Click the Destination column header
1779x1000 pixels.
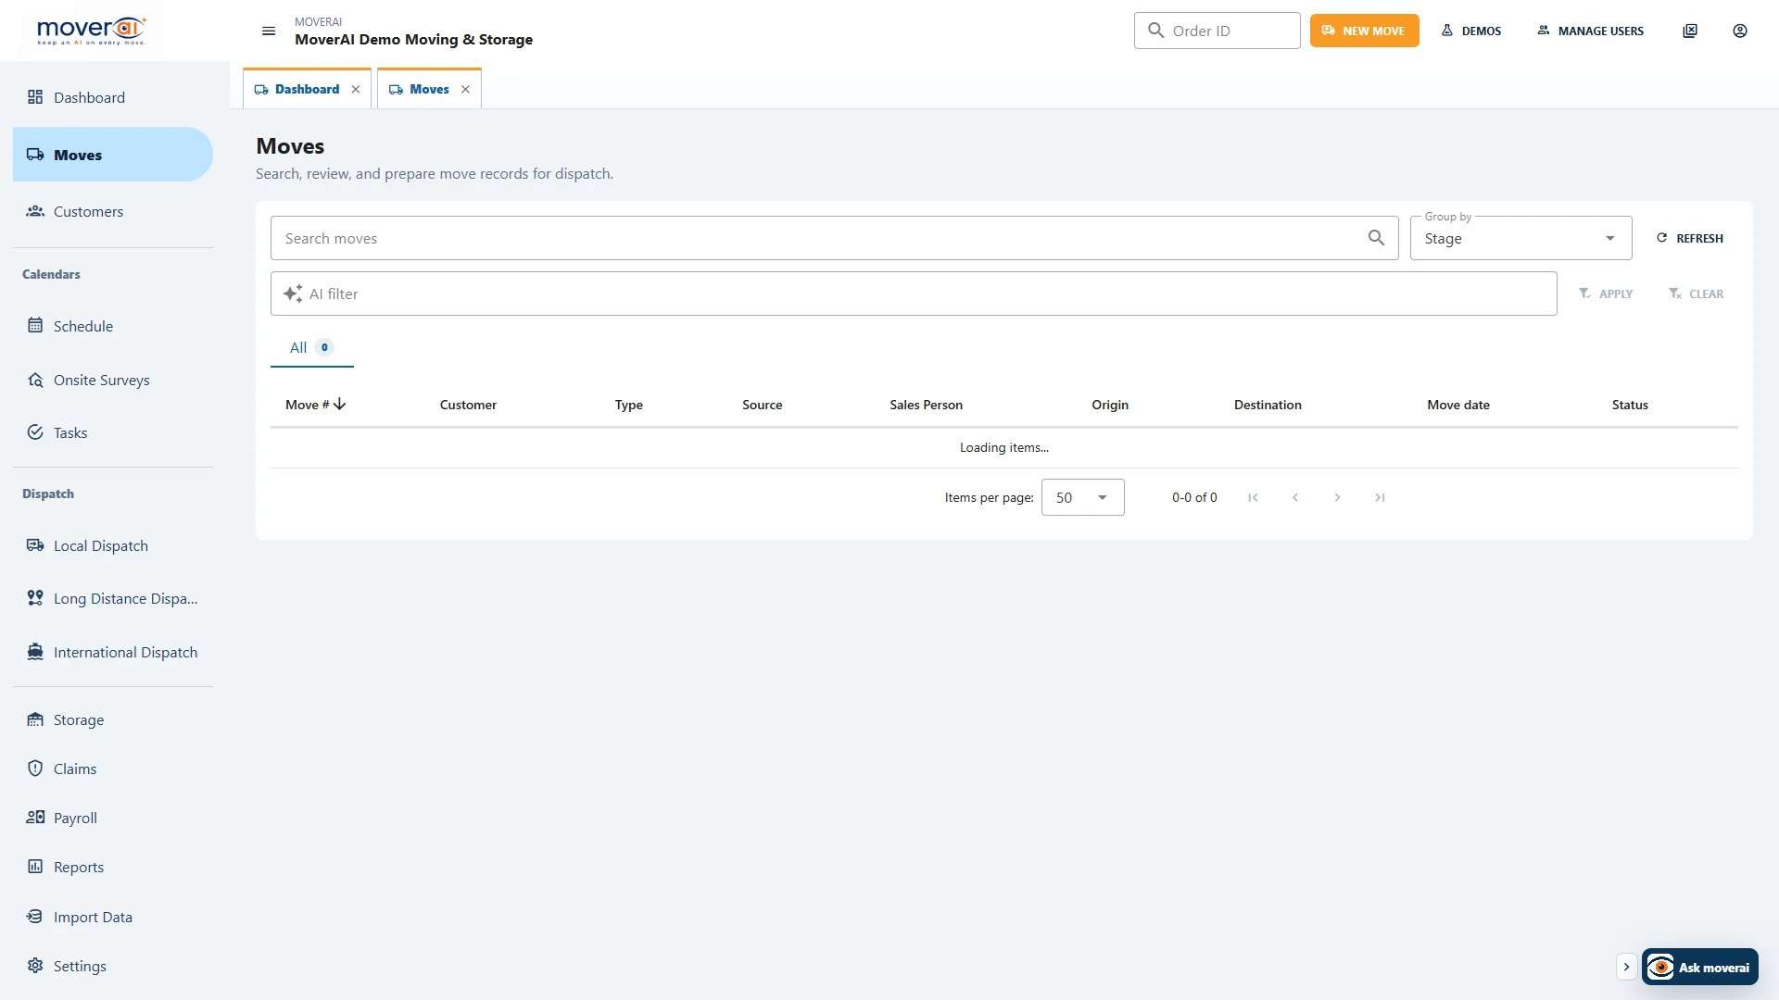(1268, 405)
